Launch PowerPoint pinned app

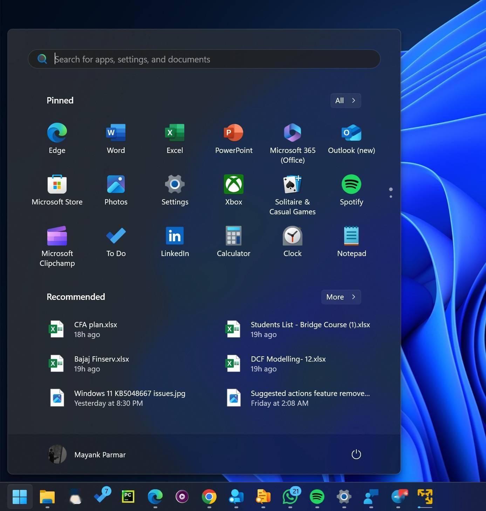point(234,138)
